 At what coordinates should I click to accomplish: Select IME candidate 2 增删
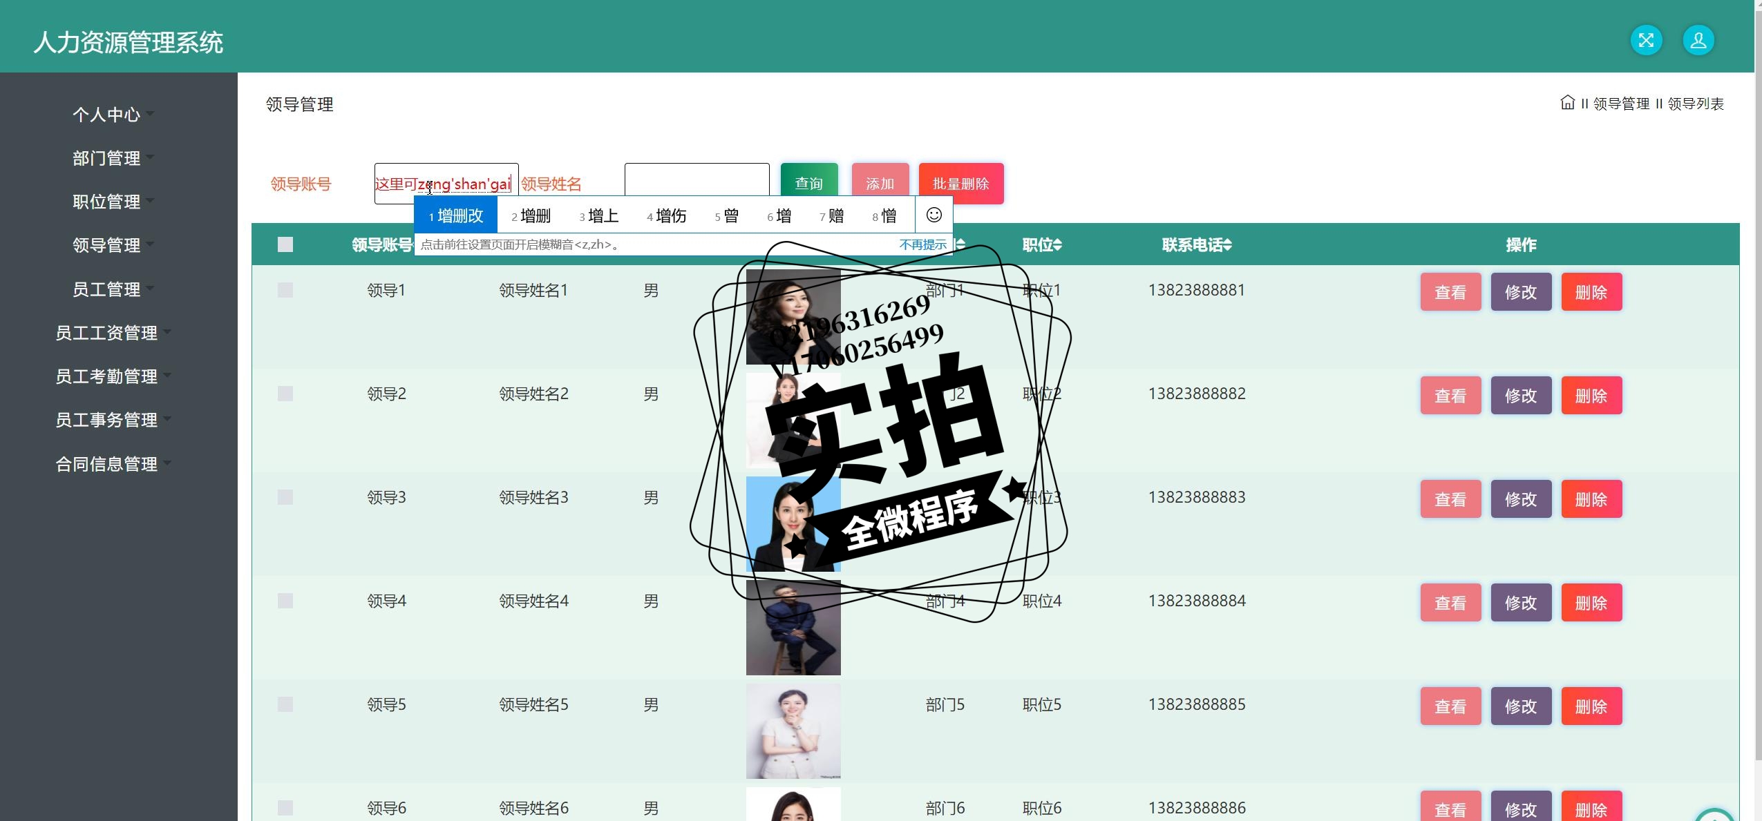click(531, 215)
